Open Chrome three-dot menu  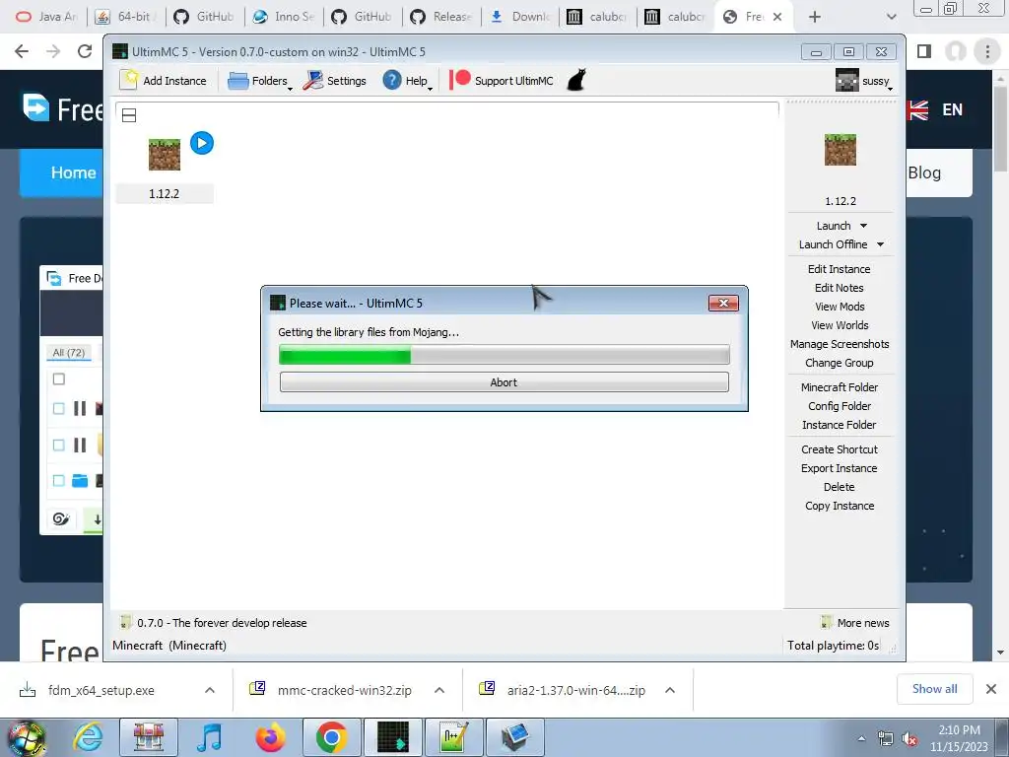click(987, 51)
